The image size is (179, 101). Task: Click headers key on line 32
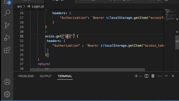click(53, 41)
